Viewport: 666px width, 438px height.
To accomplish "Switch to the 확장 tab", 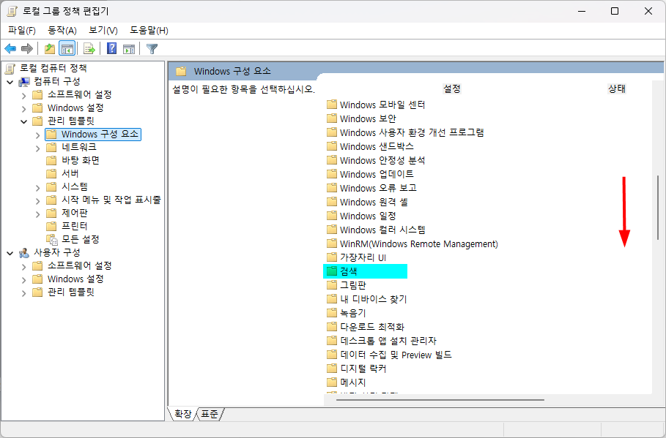I will (x=183, y=414).
